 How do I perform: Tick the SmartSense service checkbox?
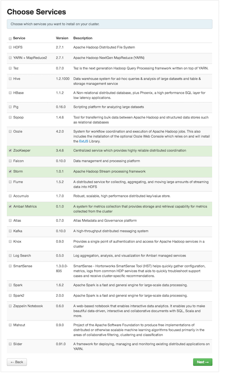[10, 266]
